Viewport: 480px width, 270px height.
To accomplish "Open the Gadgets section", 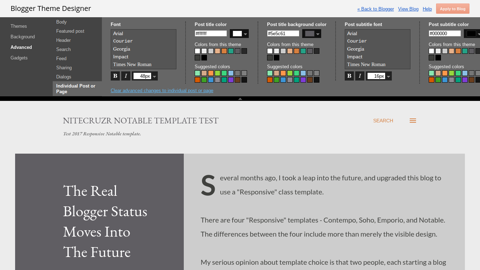I will point(19,58).
